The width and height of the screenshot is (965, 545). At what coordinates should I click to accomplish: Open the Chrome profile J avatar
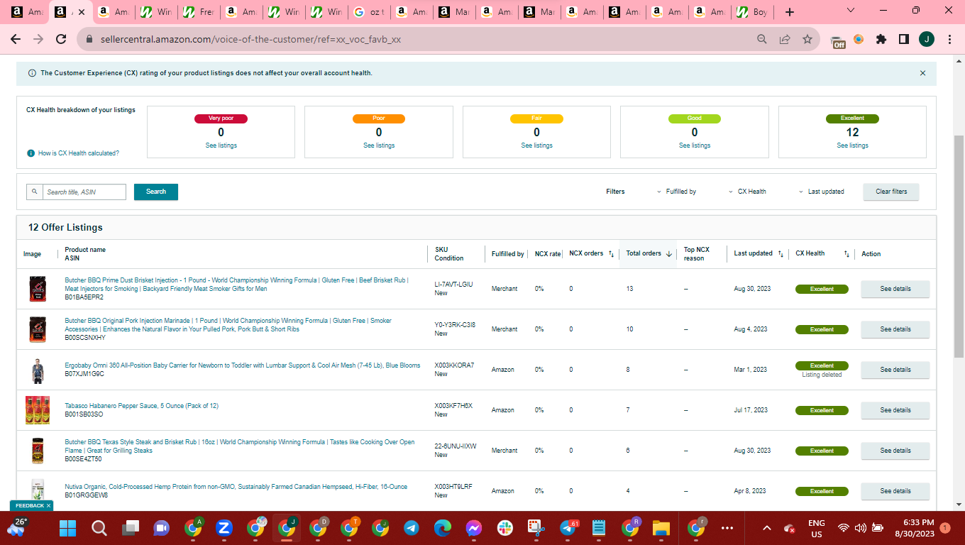tap(927, 40)
